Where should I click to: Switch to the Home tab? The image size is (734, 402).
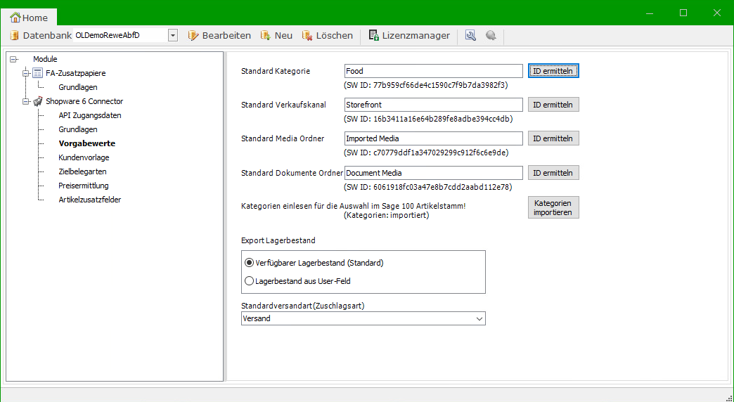coord(29,18)
